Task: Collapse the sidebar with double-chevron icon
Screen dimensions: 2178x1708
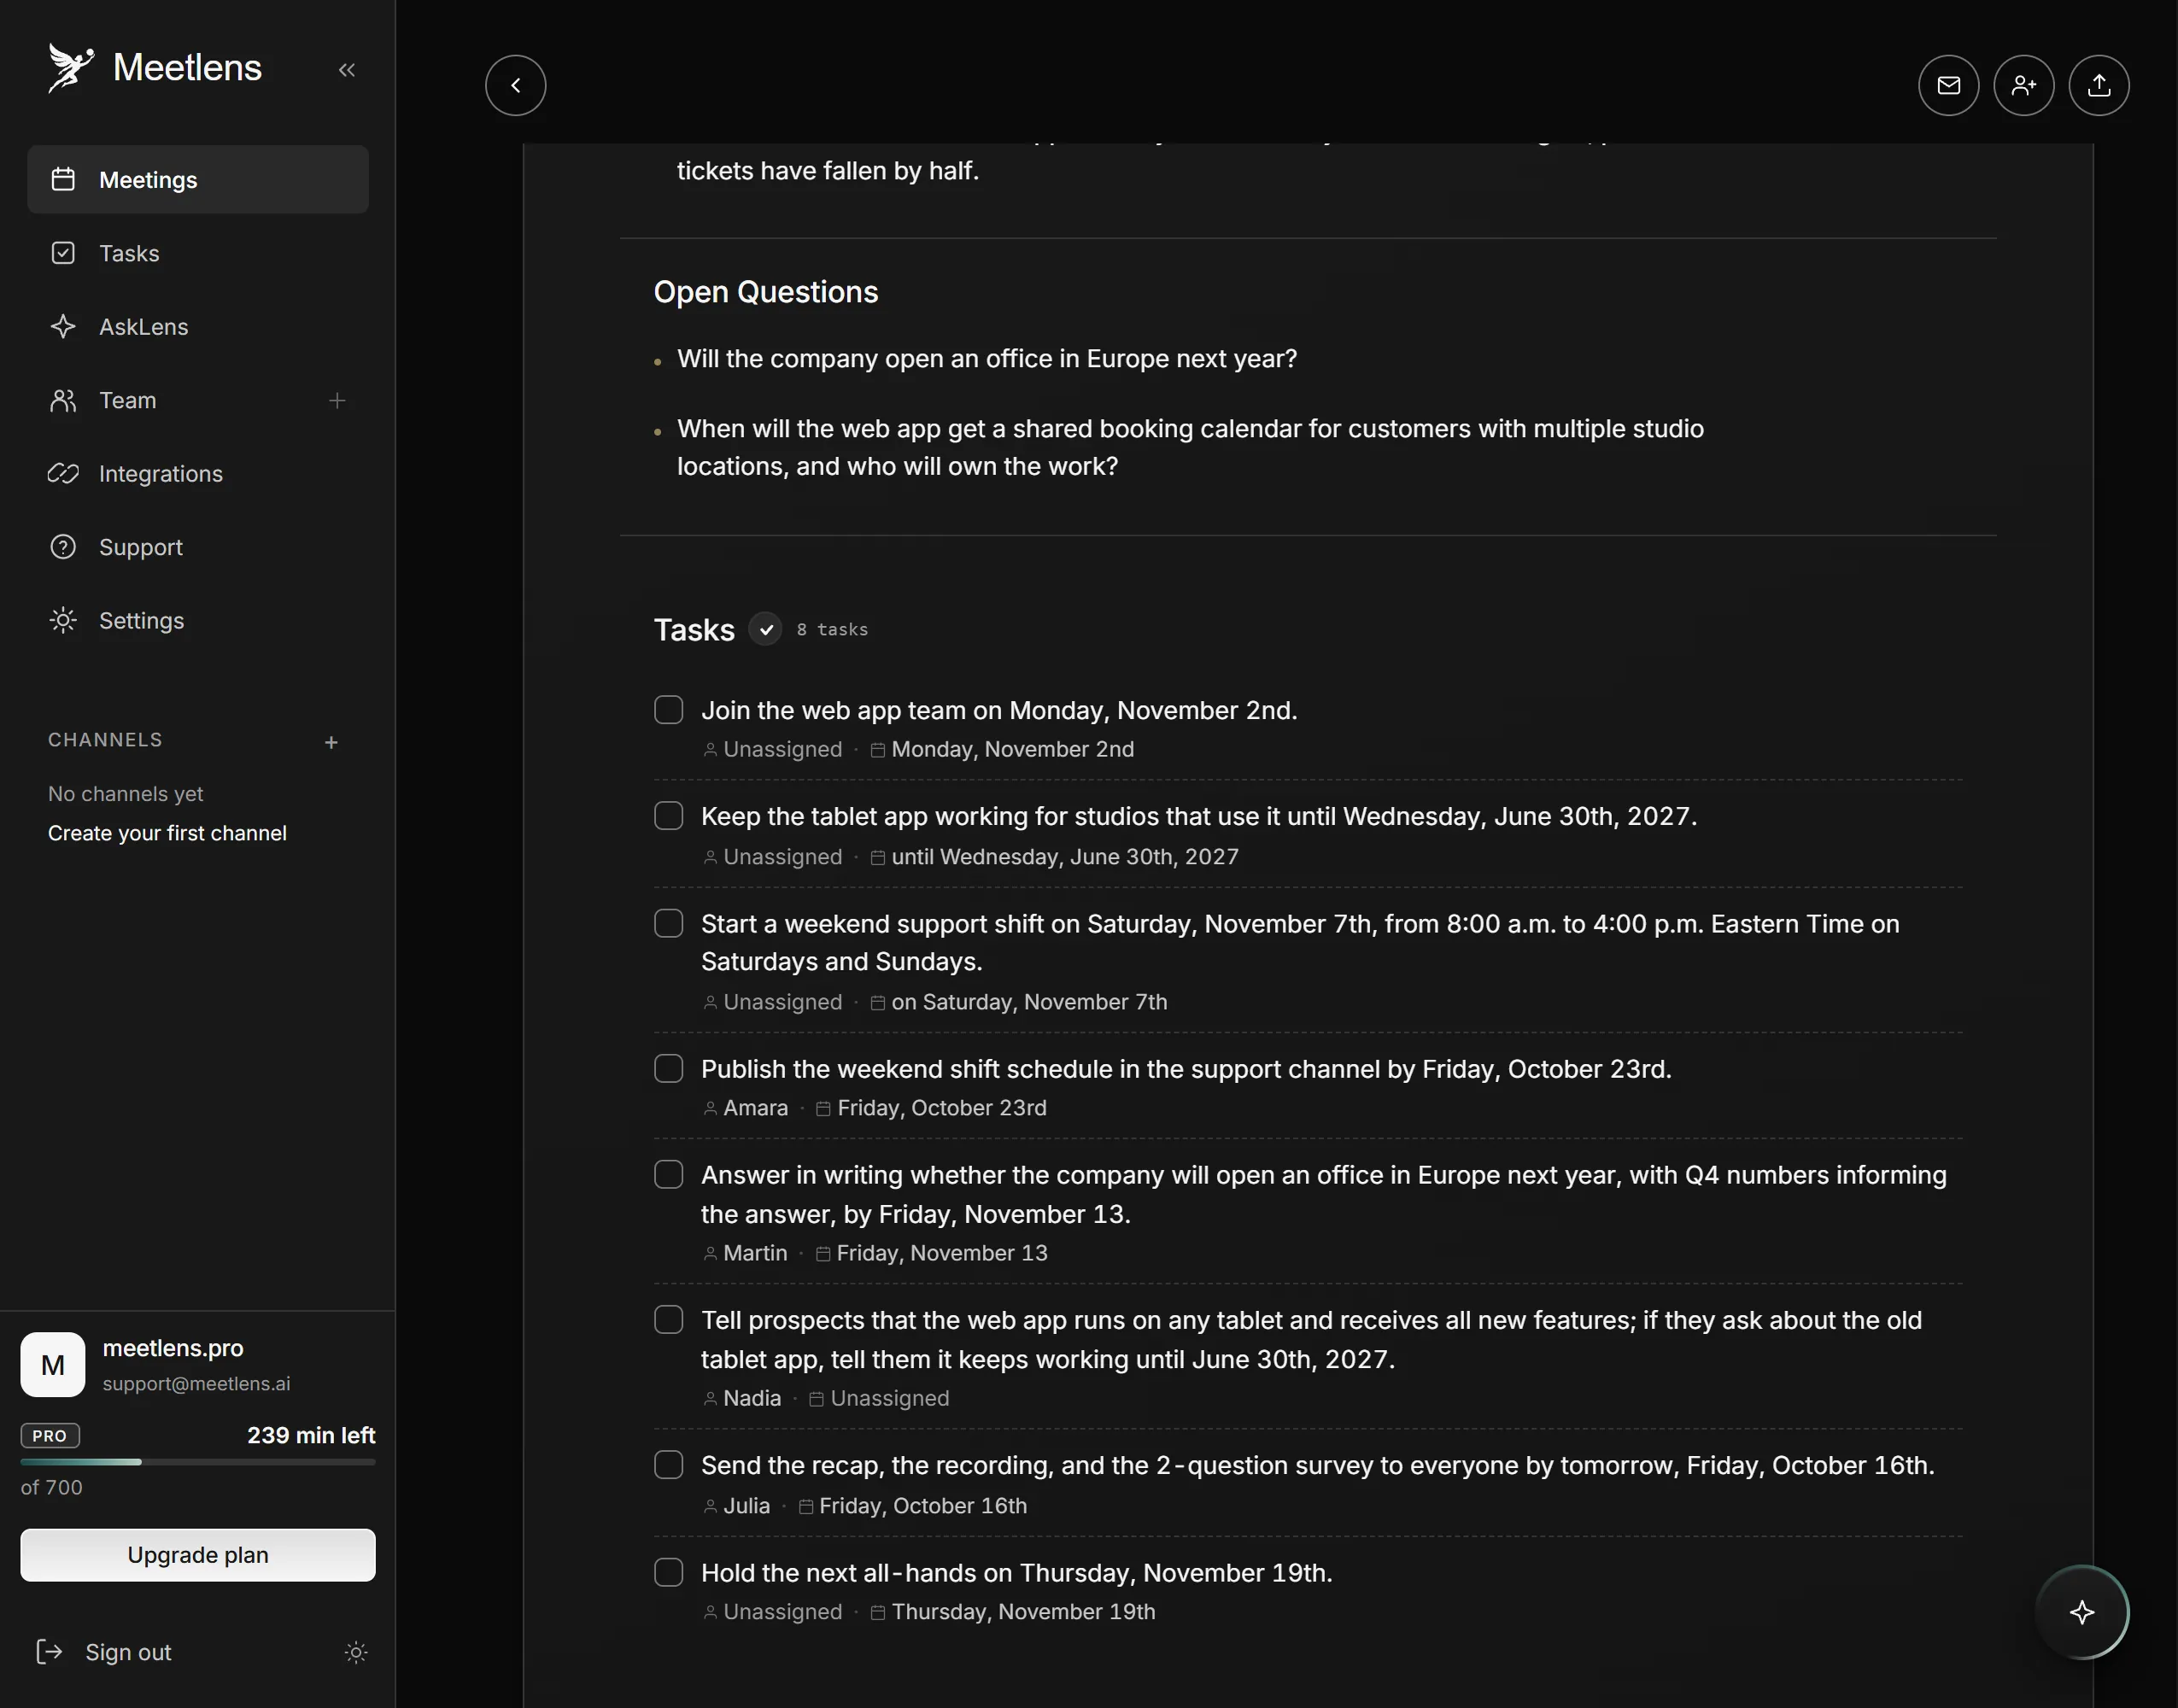Action: point(346,70)
